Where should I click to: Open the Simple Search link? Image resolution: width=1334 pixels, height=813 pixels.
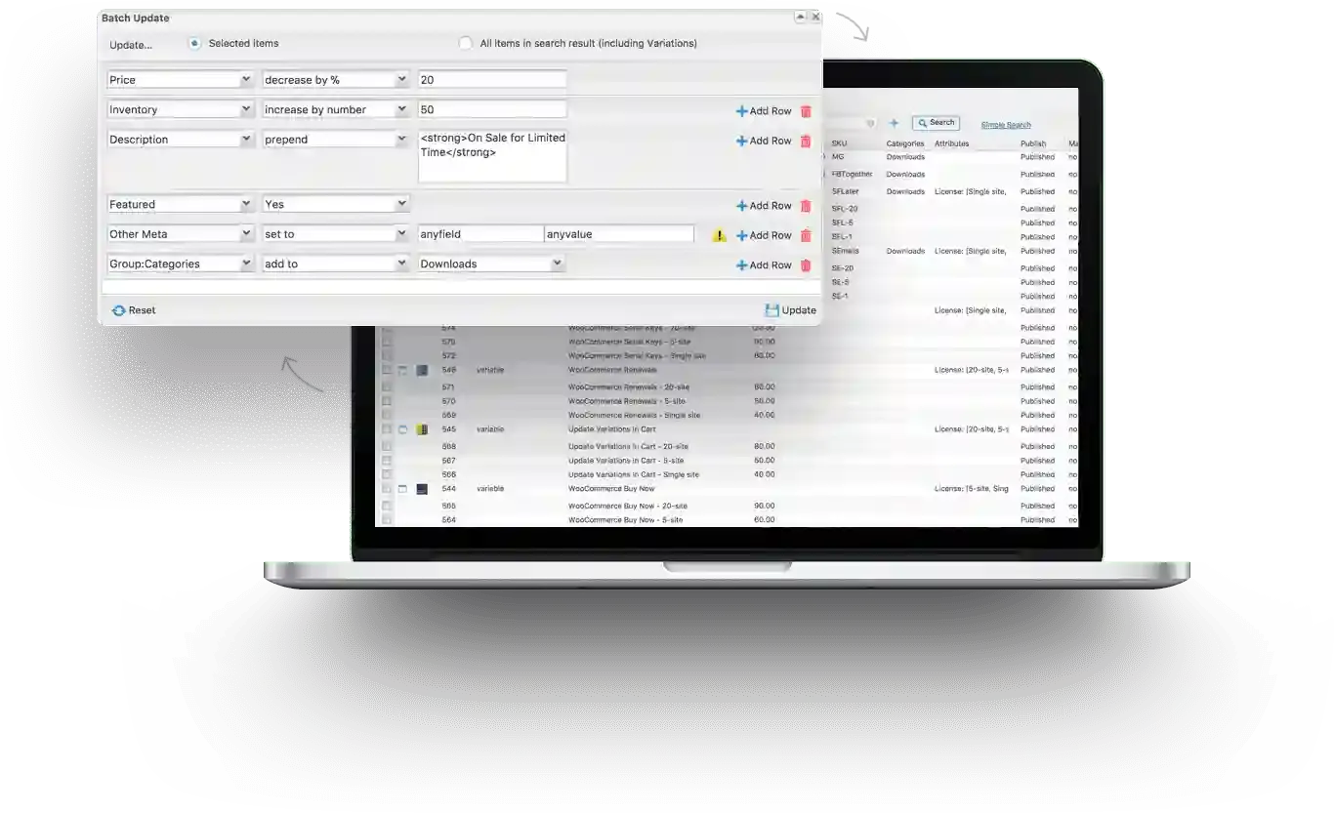point(1006,125)
